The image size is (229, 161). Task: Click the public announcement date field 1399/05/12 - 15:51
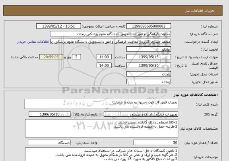58,26
